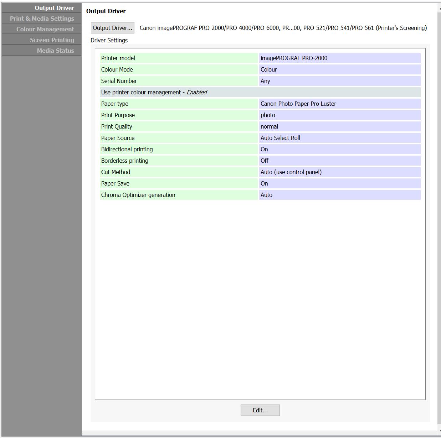Select the Serial Number setting row

click(178, 81)
